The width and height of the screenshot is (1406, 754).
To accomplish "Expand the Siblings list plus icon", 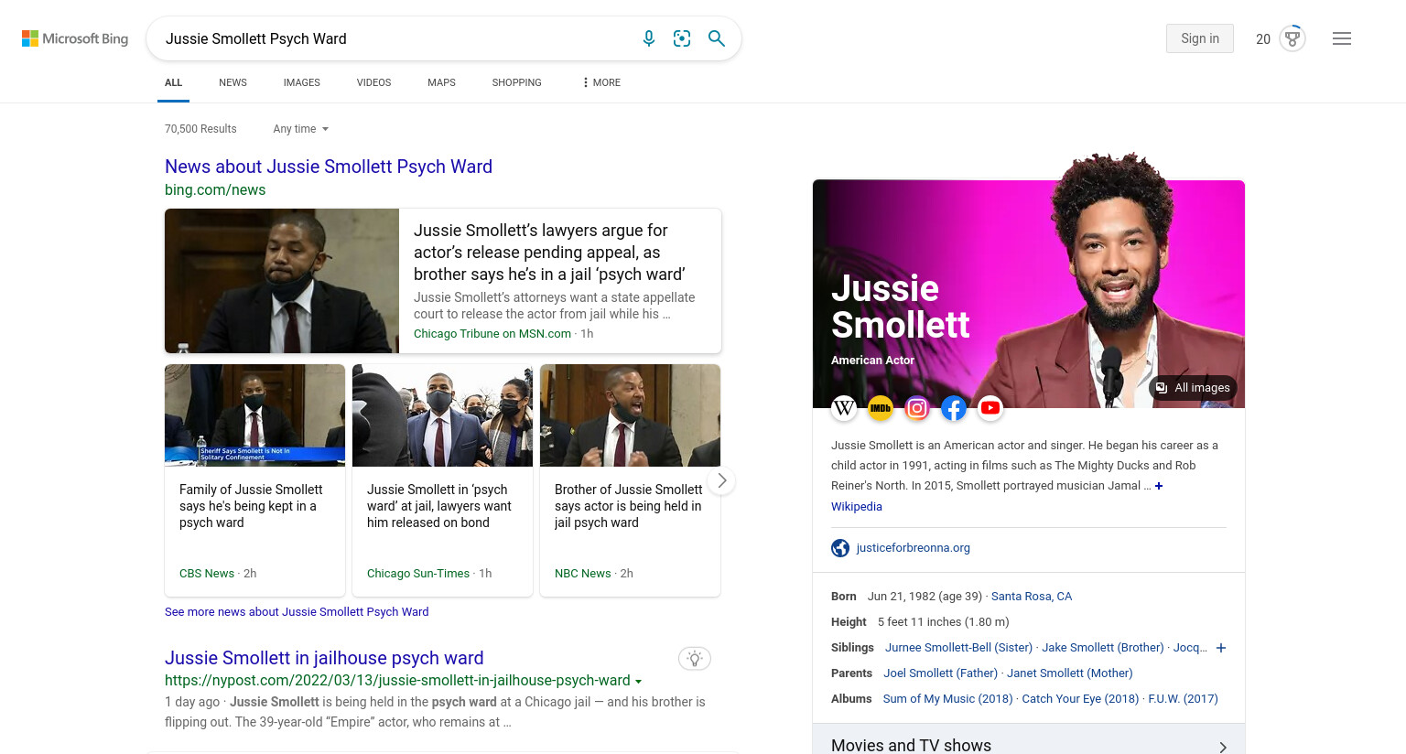I will pyautogui.click(x=1221, y=648).
